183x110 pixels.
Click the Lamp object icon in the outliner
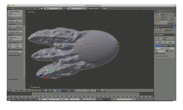point(160,20)
